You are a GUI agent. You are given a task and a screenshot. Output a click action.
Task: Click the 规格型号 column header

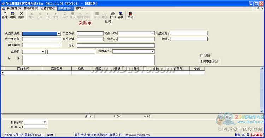coord(57,68)
